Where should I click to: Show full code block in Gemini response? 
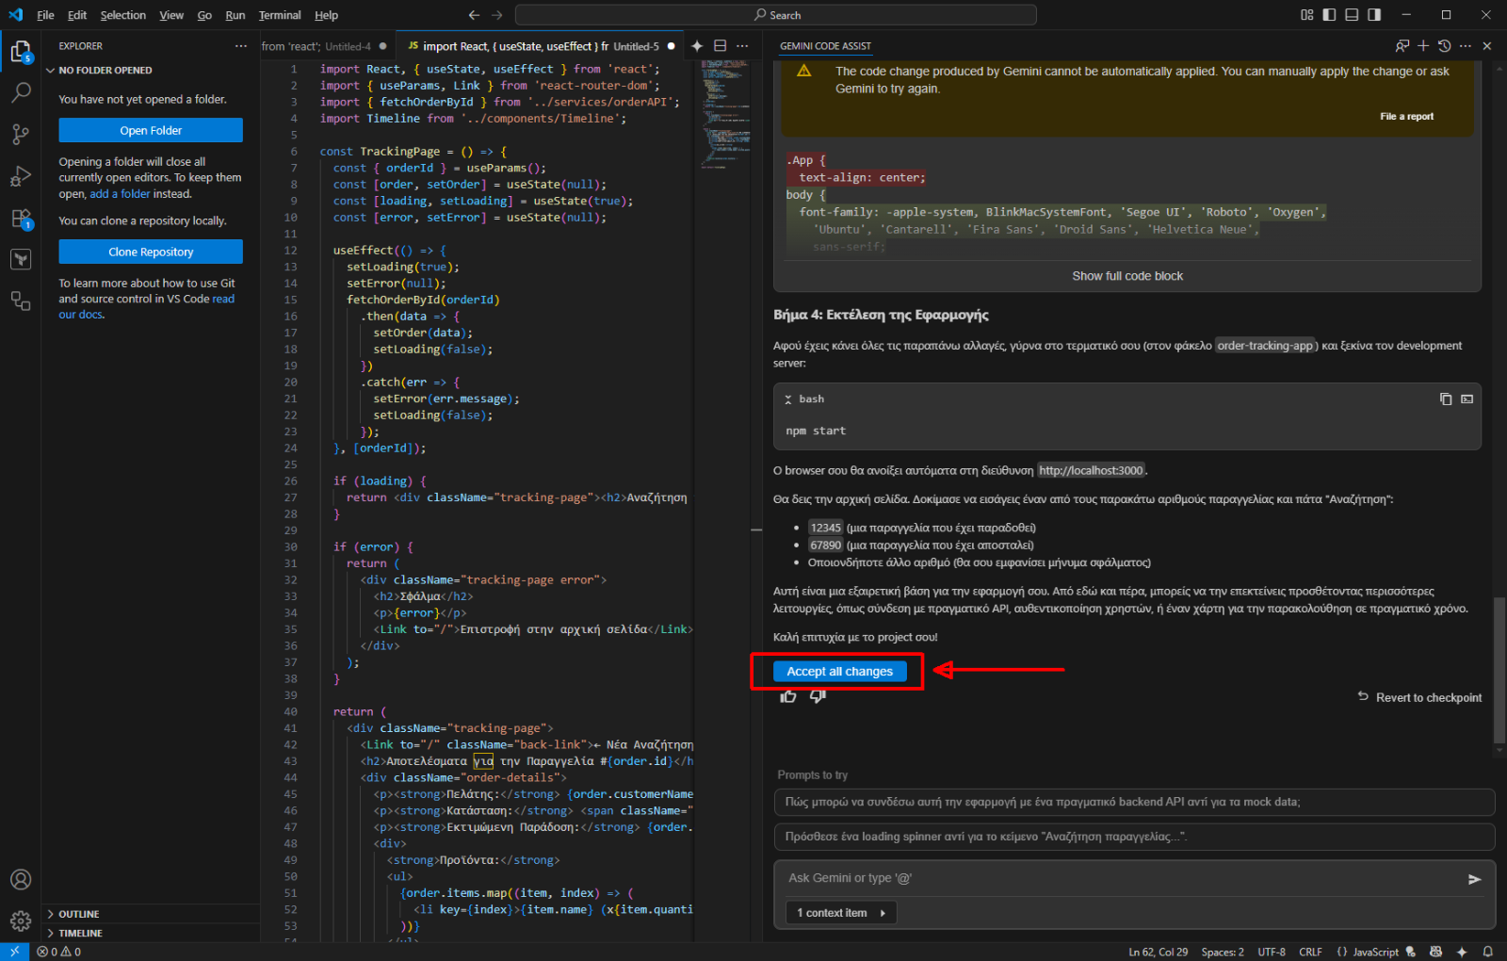pos(1126,276)
